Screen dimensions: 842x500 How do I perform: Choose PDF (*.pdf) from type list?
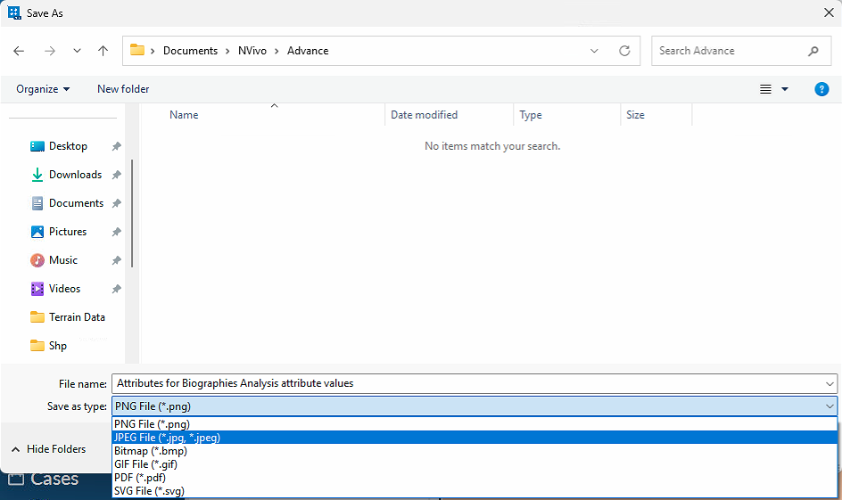click(140, 478)
